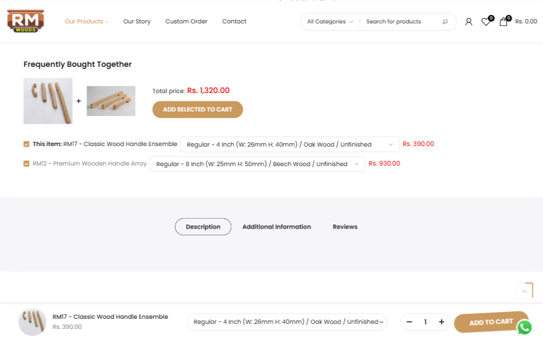The width and height of the screenshot is (543, 340).
Task: Open the Custom Order page link
Action: coord(186,21)
